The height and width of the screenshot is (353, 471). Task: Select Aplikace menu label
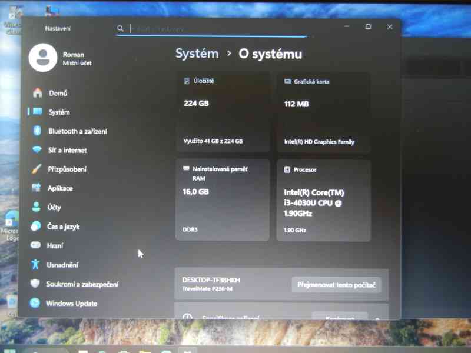point(60,188)
